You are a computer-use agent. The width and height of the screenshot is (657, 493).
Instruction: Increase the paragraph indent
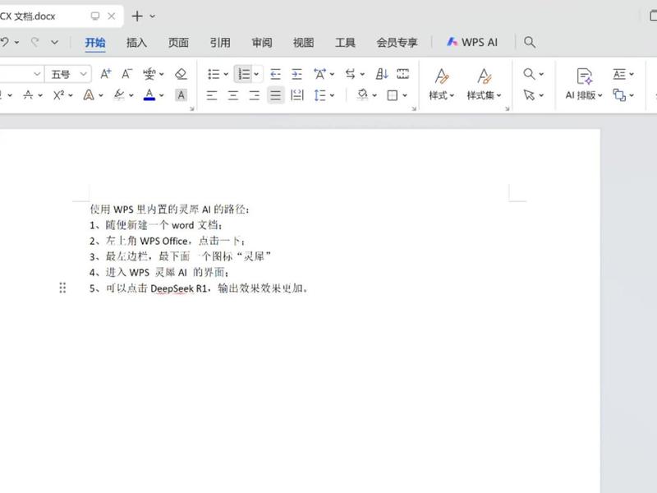[x=296, y=74]
